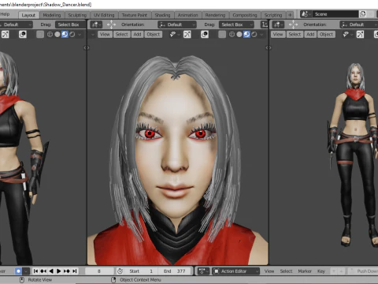Screen dimensions: 378x284
Task: Switch to the Sculpting workspace tab
Action: point(77,15)
